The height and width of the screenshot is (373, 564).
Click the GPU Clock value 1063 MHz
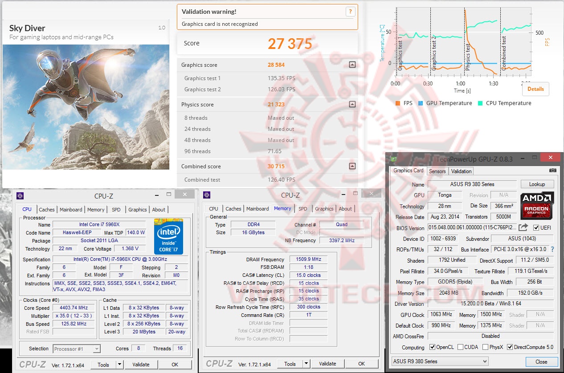tap(441, 314)
